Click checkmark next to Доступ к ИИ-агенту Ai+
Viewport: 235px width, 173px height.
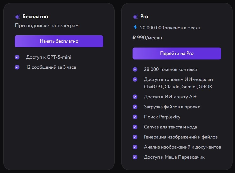135,96
